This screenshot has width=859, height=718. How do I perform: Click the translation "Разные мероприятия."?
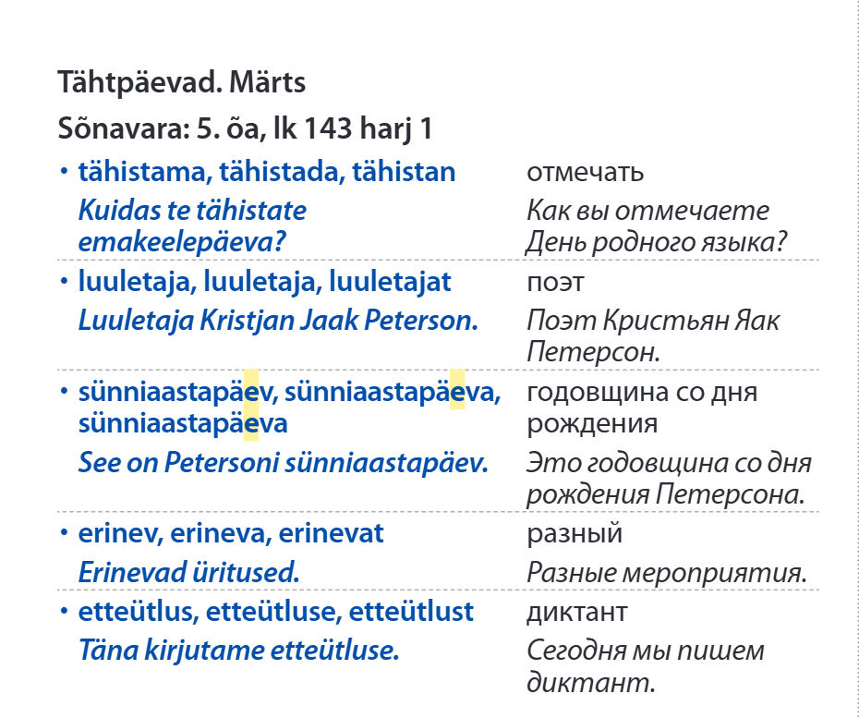coord(667,573)
